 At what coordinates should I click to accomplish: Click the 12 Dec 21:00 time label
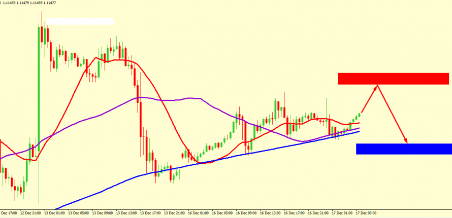(30, 213)
